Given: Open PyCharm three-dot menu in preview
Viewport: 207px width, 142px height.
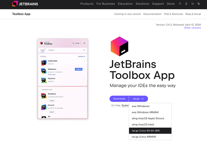Looking at the screenshot, I should tap(84, 78).
